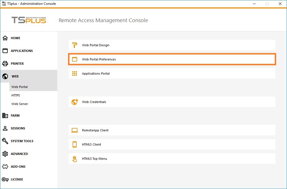Open the Sessions menu item

coord(18,128)
